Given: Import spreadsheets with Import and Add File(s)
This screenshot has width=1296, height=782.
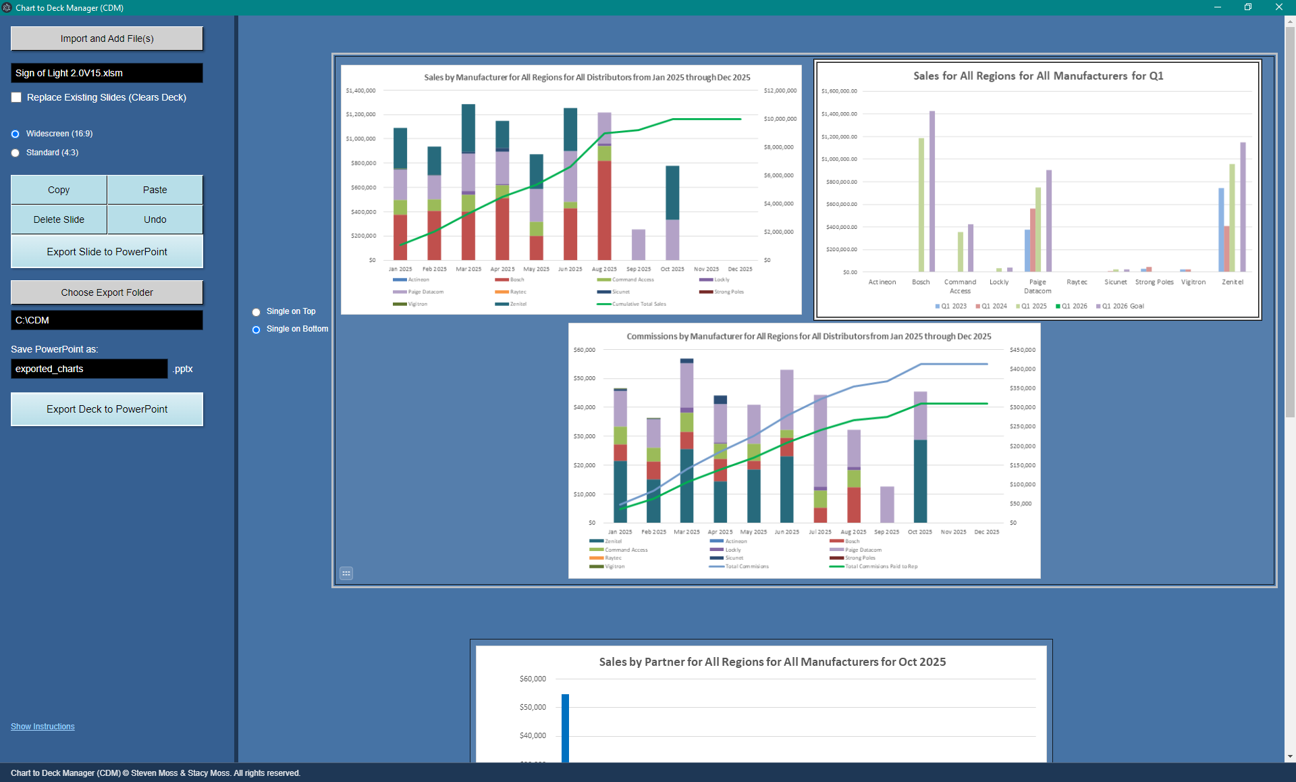Looking at the screenshot, I should tap(106, 38).
